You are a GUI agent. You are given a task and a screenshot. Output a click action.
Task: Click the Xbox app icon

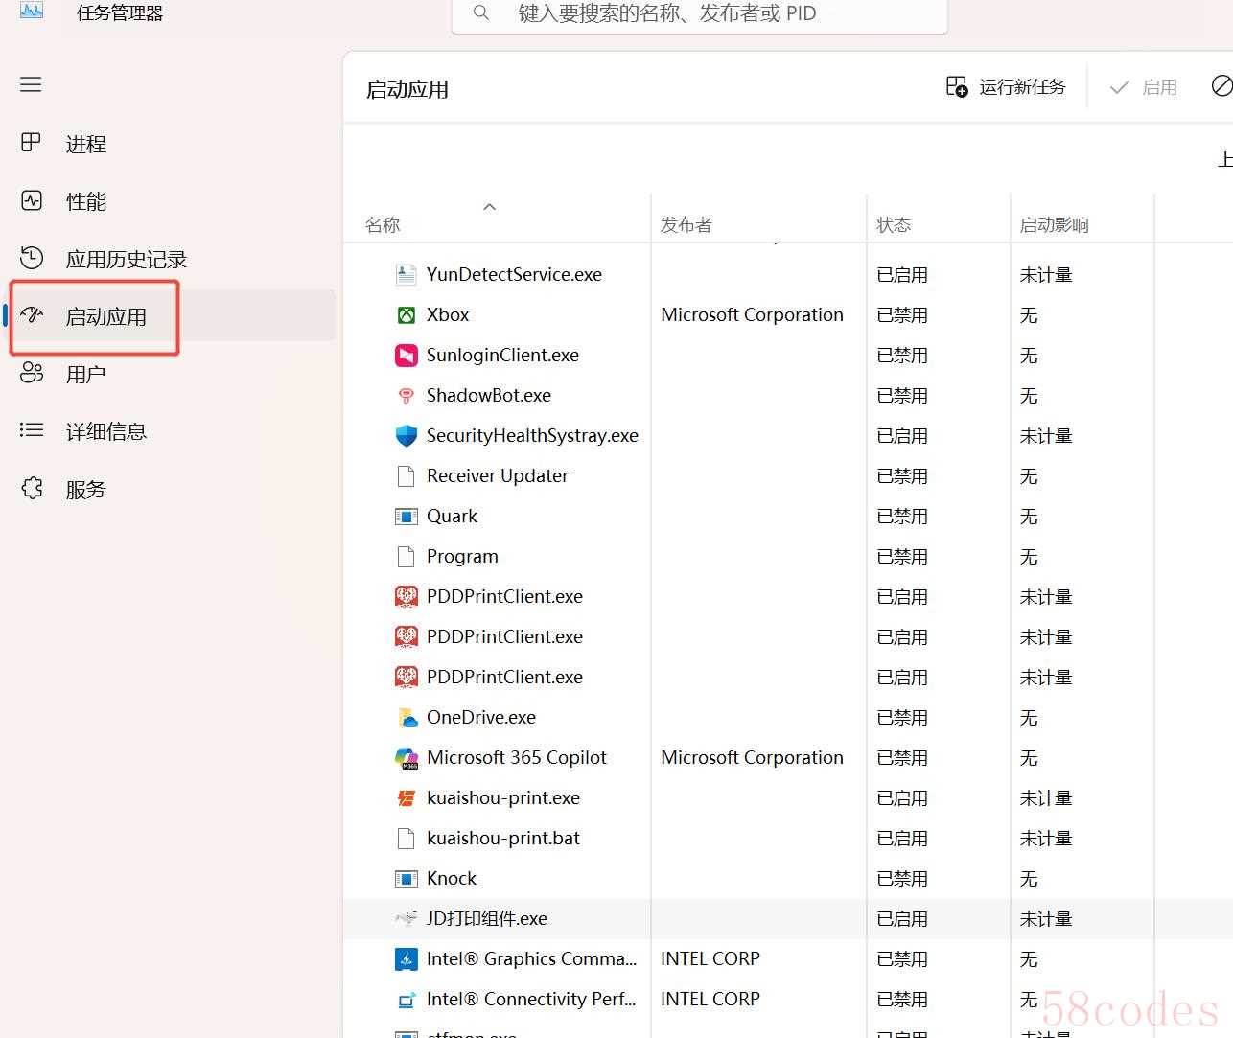tap(407, 314)
